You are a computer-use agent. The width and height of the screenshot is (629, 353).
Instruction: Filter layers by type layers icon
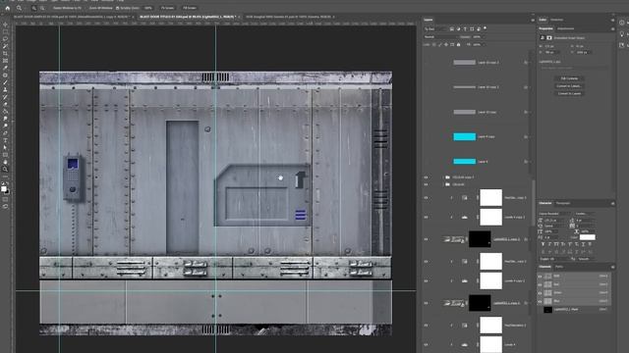click(465, 28)
